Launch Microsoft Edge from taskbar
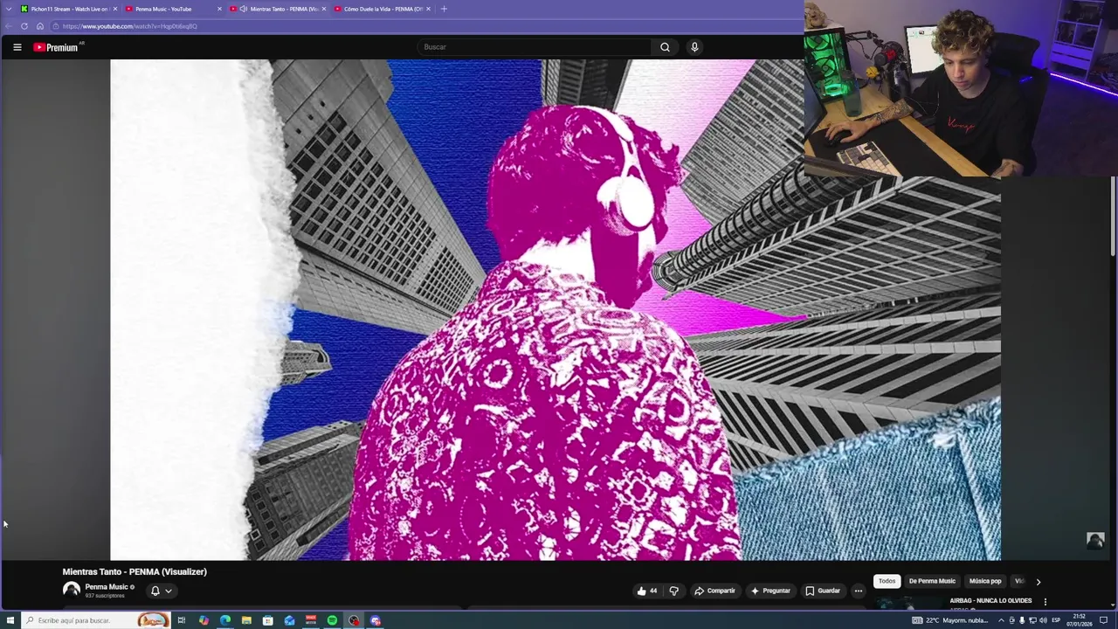 225,620
